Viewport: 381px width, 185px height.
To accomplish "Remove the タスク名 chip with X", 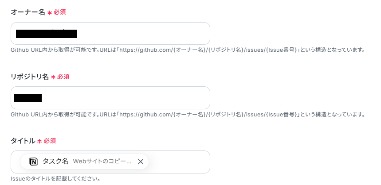I will point(141,162).
